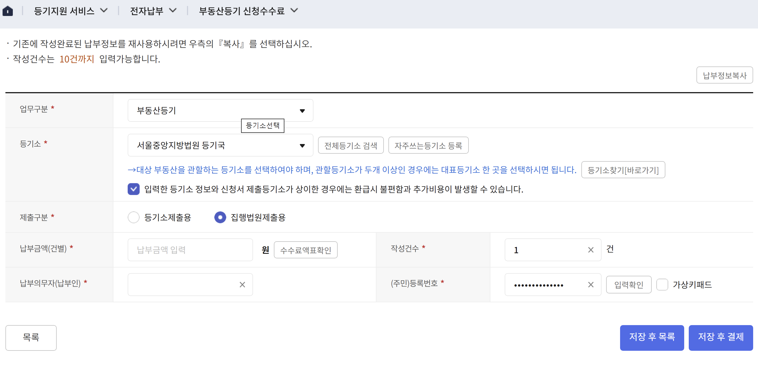The width and height of the screenshot is (758, 377).
Task: Open the 업무구분 부동산등기 dropdown
Action: [220, 110]
